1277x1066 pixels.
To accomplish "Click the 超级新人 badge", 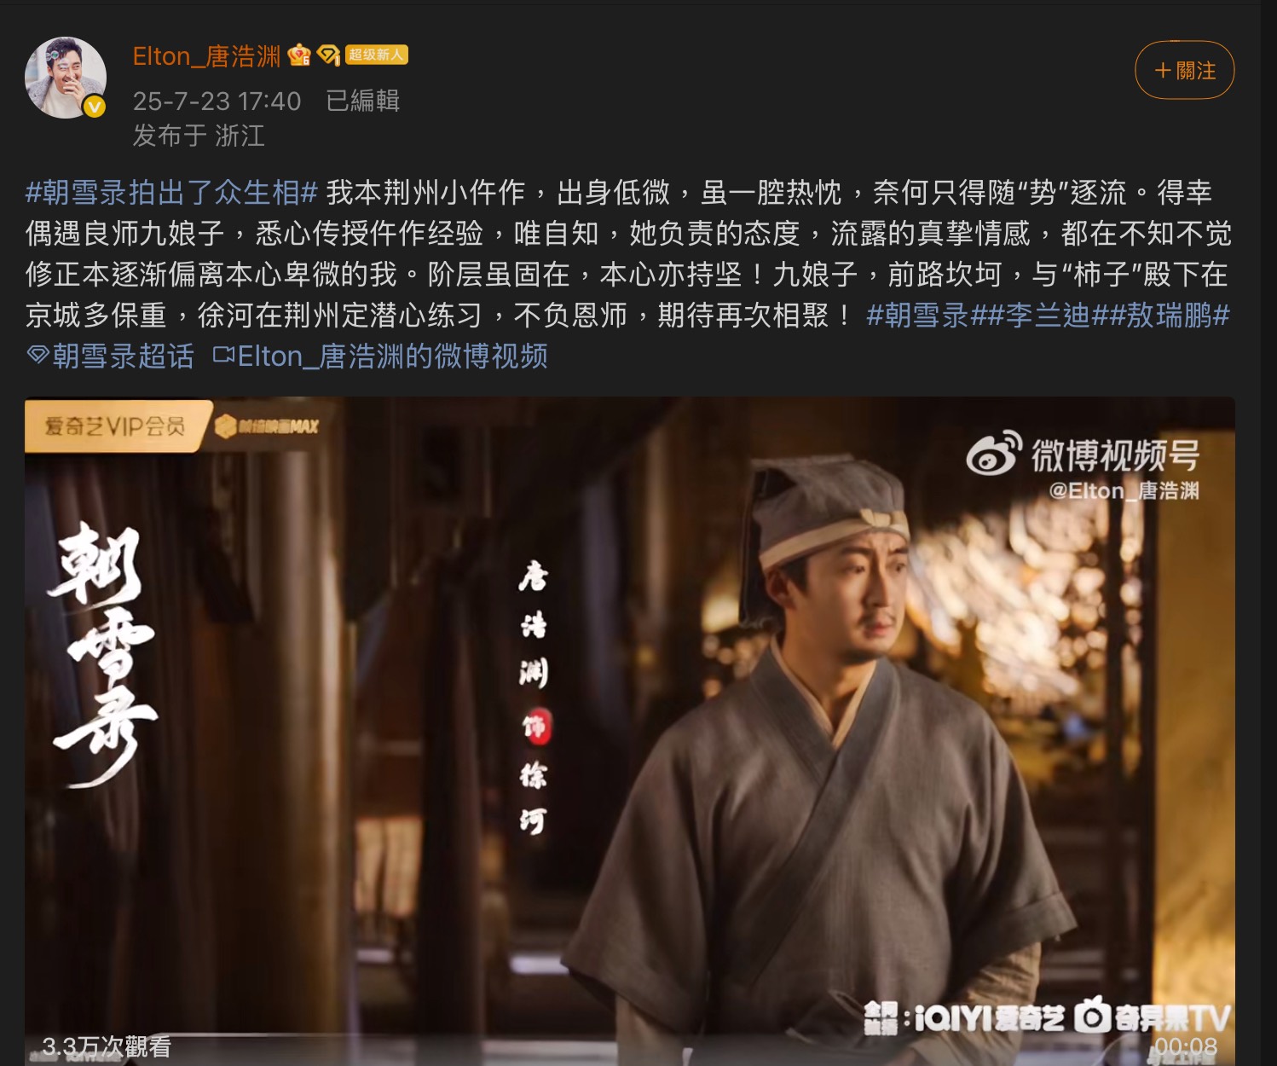I will tap(376, 55).
